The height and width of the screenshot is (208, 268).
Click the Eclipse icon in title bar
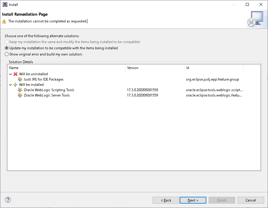[5, 4]
